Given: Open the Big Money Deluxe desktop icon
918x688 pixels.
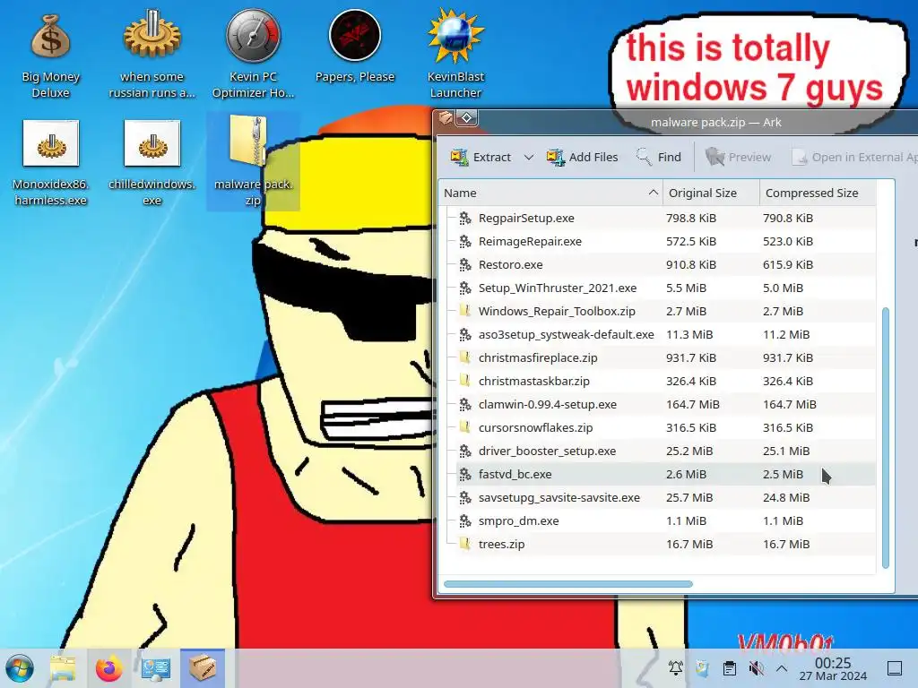Looking at the screenshot, I should coord(50,56).
